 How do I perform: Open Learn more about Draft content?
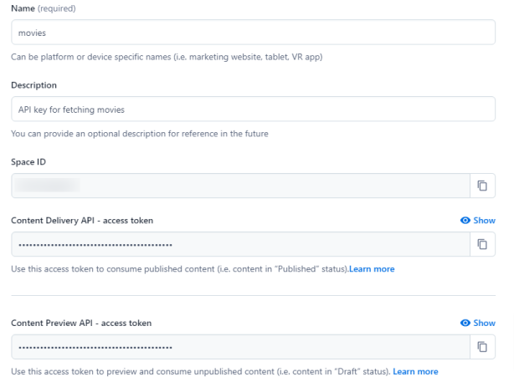click(415, 371)
